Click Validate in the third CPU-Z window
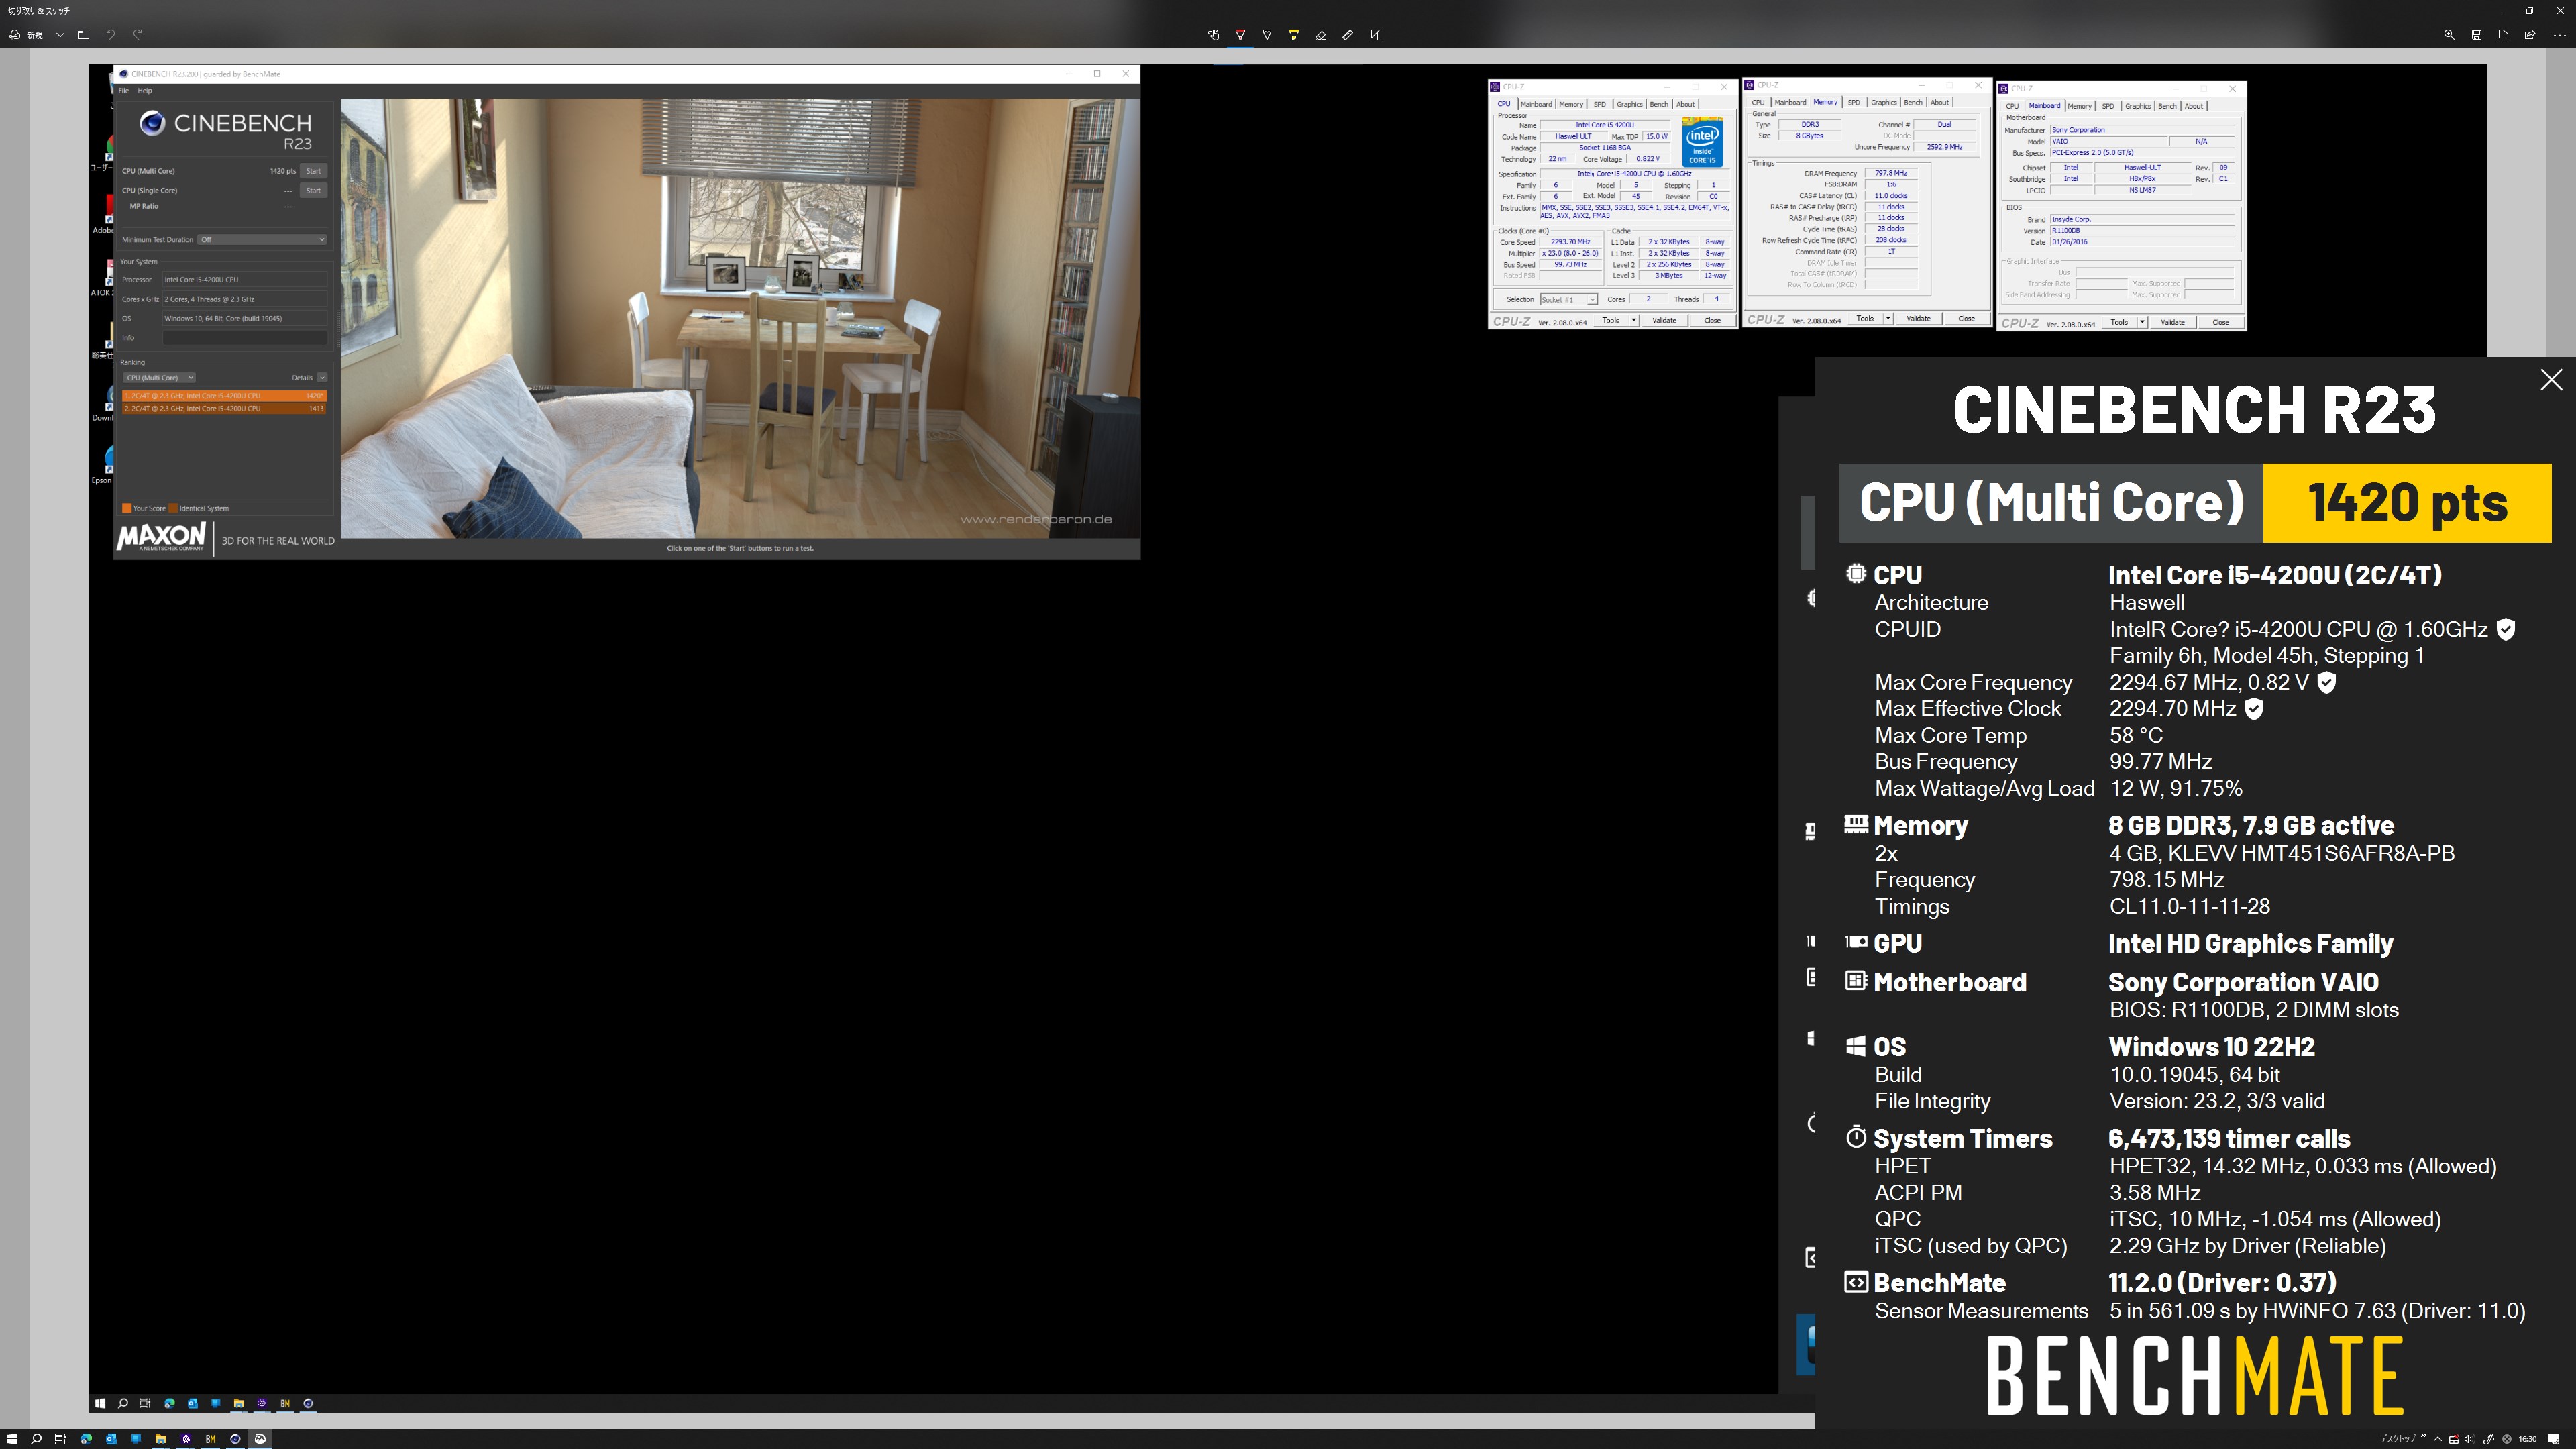 point(2172,323)
